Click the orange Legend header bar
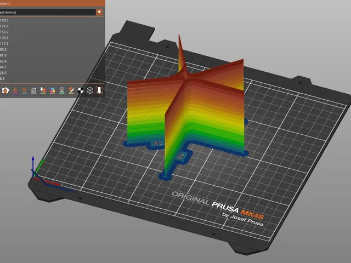Image resolution: width=351 pixels, height=263 pixels. coord(53,3)
